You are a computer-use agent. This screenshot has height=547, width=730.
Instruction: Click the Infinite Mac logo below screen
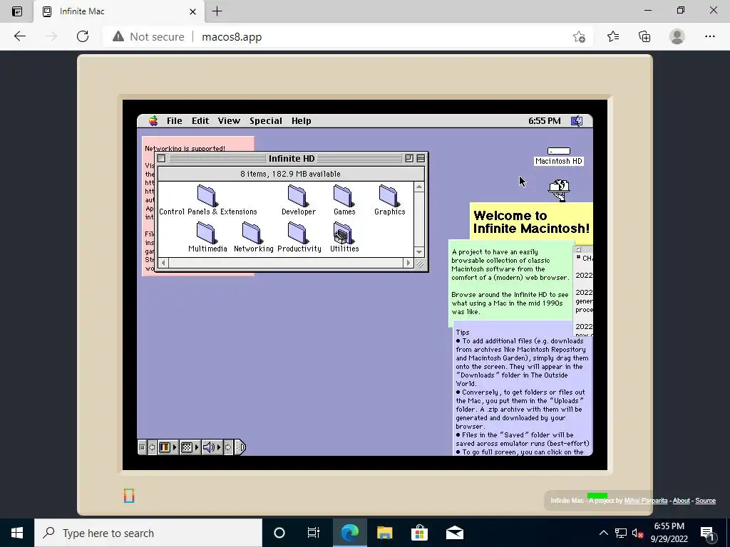pyautogui.click(x=129, y=496)
